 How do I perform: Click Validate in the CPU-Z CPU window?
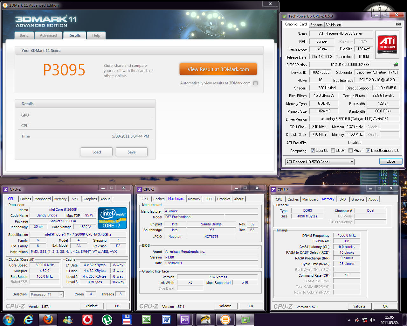tap(92, 306)
